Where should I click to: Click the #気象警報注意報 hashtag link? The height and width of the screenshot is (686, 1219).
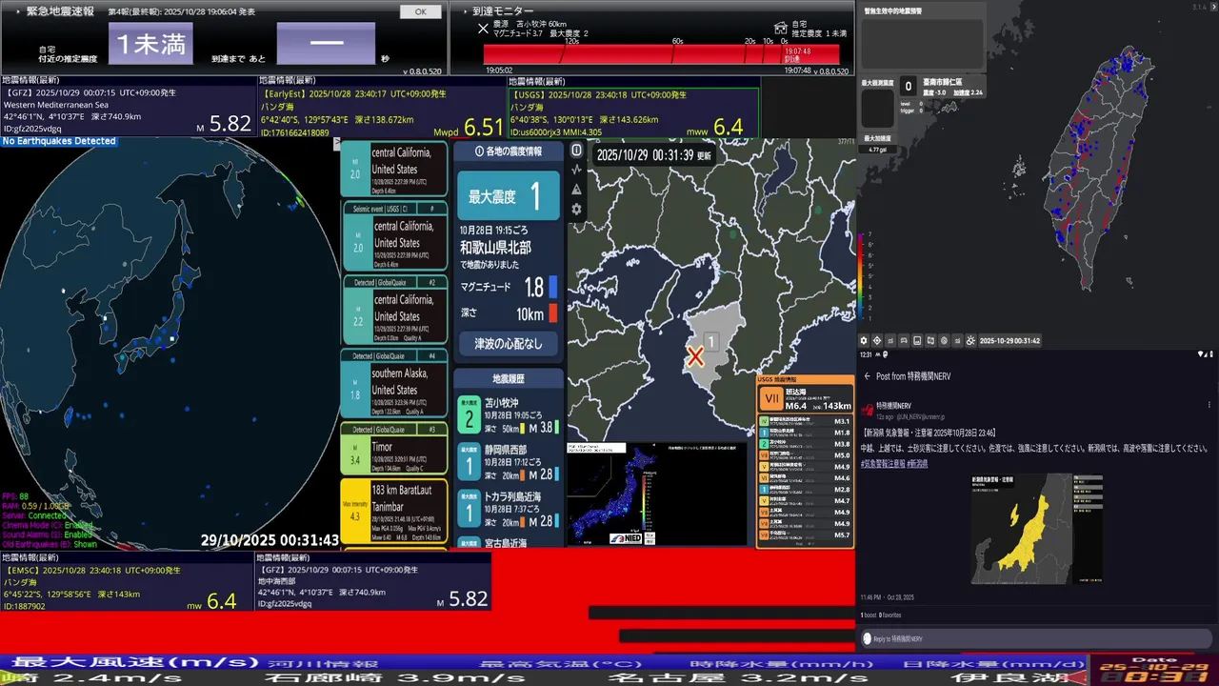coord(882,463)
